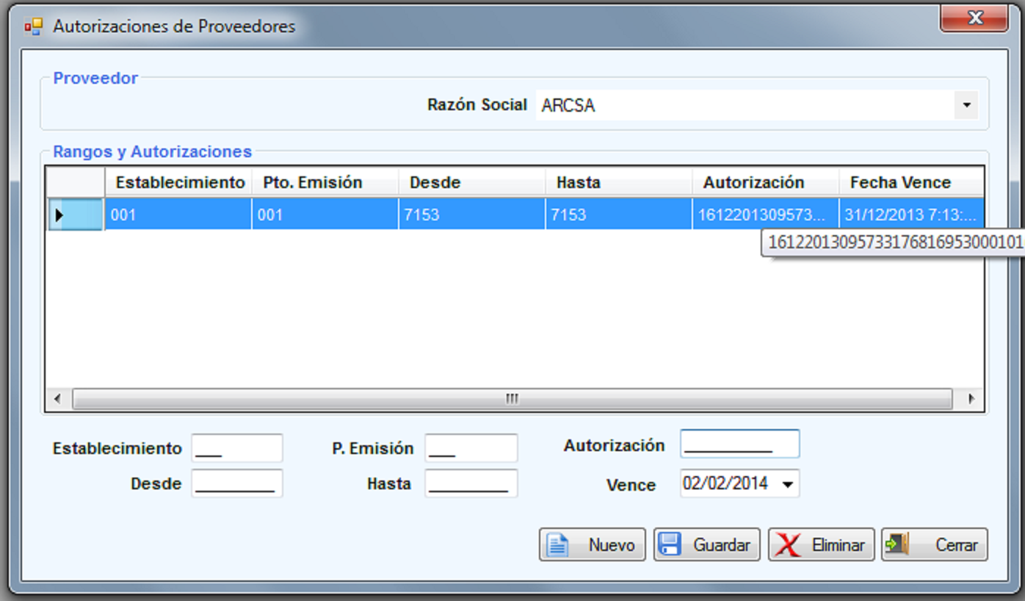Focus the Hasta input field
The height and width of the screenshot is (601, 1025).
click(x=471, y=483)
